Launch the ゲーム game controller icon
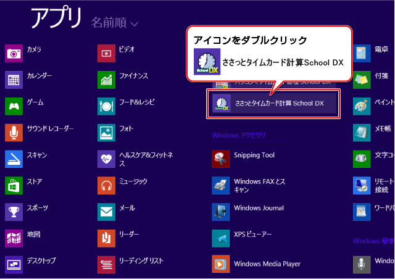This screenshot has width=395, height=279. pos(14,106)
